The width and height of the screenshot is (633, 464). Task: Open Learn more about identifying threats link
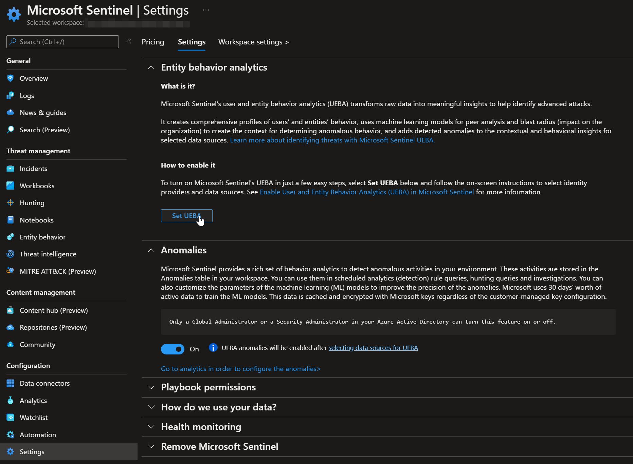coord(332,140)
